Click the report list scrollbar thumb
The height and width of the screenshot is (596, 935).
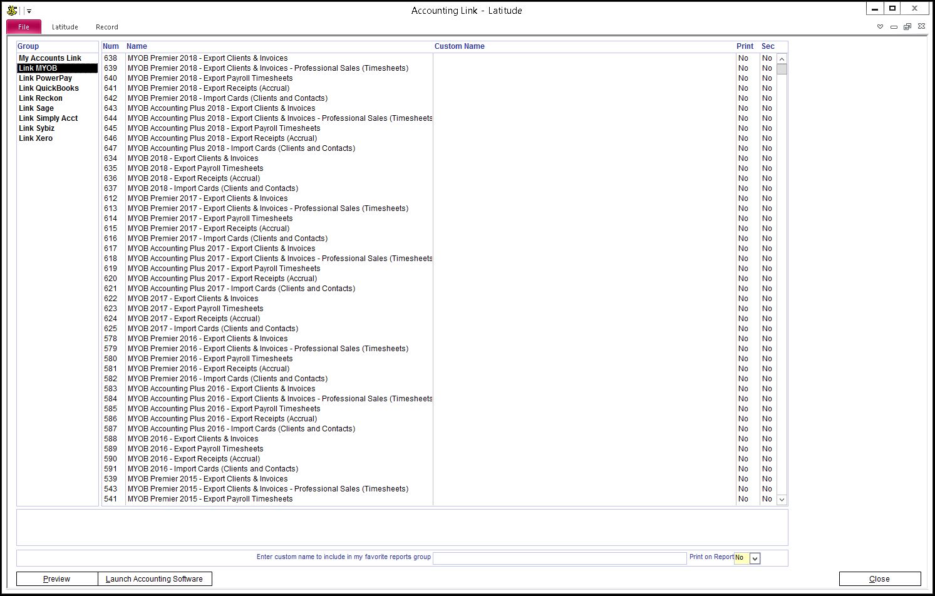pyautogui.click(x=782, y=69)
